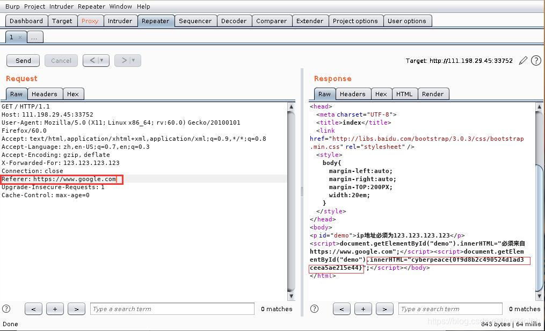This screenshot has width=545, height=331.
Task: Add a new Repeater tab with ...
Action: (x=35, y=37)
